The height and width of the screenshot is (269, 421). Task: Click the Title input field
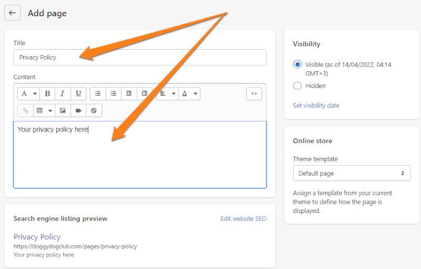pos(140,57)
